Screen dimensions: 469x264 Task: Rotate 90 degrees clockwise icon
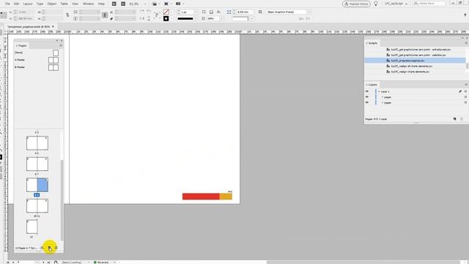[141, 12]
